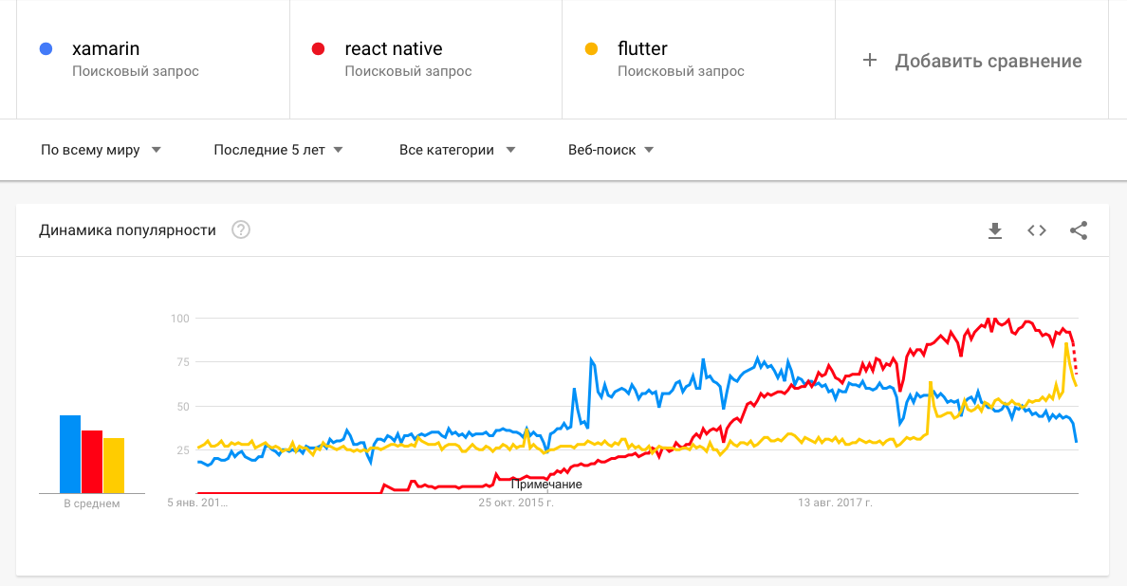Open the help question mark icon

point(241,229)
